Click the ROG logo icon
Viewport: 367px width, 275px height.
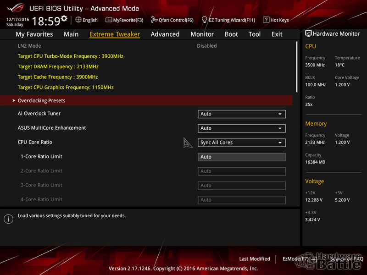pos(16,8)
